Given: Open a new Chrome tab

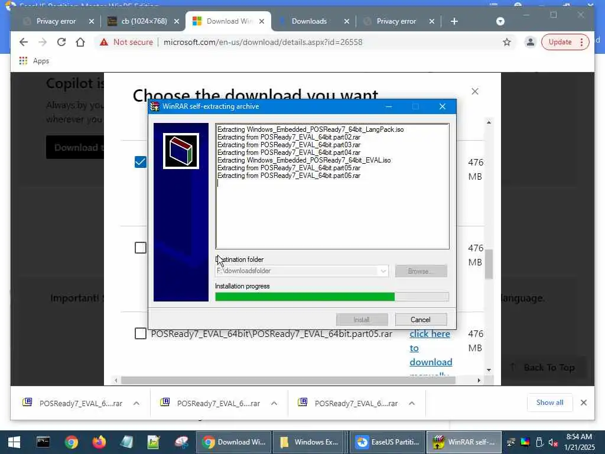Looking at the screenshot, I should pyautogui.click(x=454, y=21).
